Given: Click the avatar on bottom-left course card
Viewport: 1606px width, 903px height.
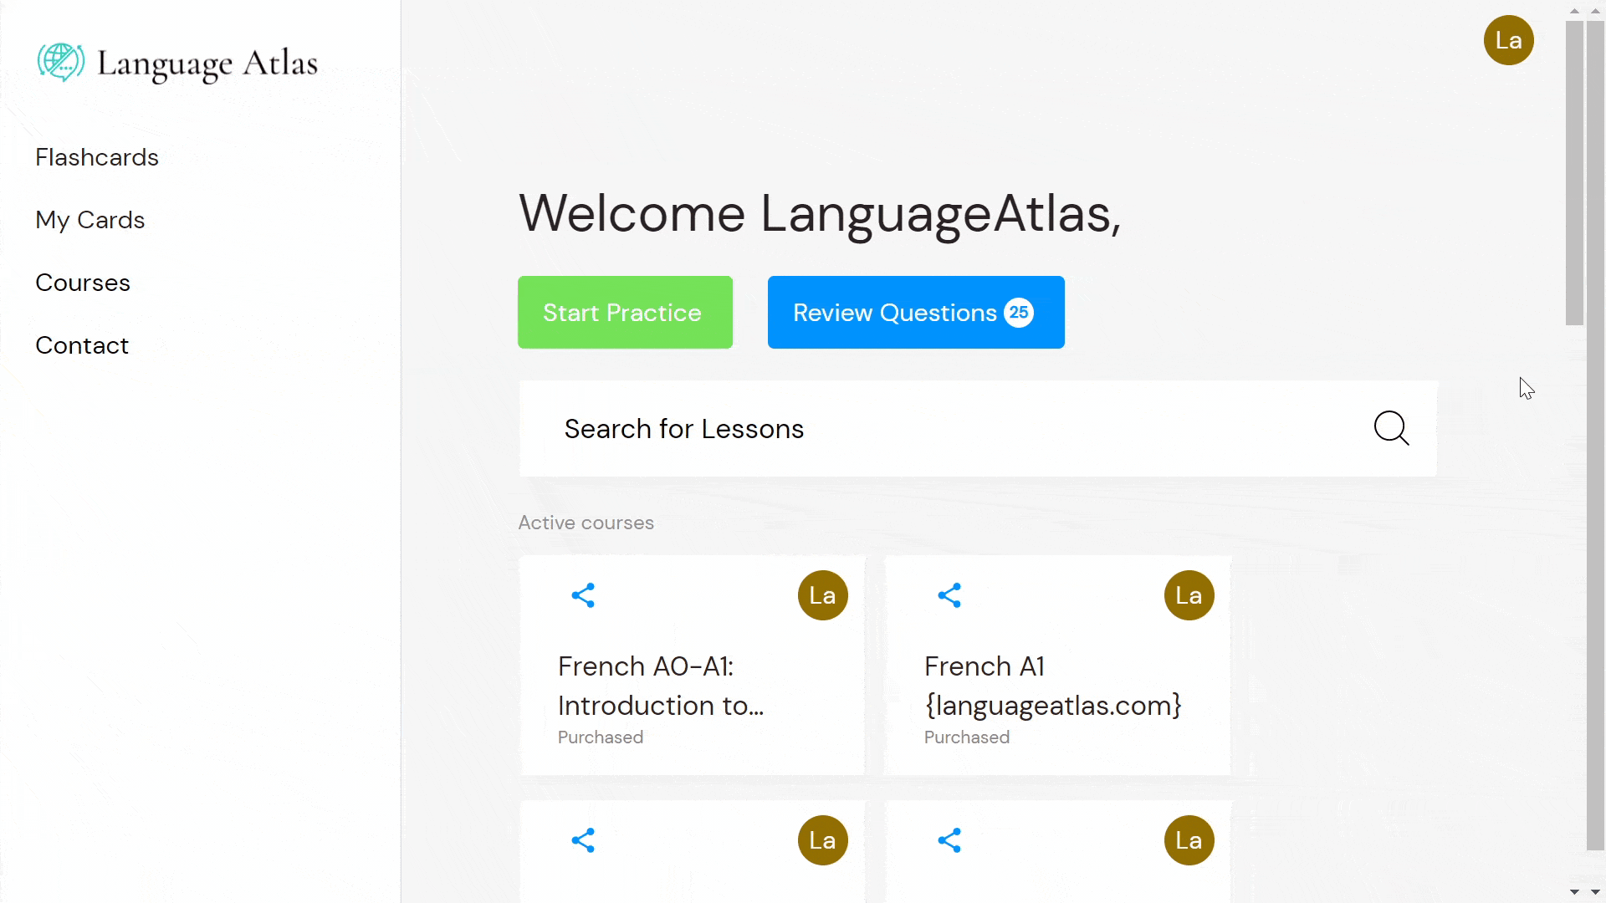Looking at the screenshot, I should 822,840.
